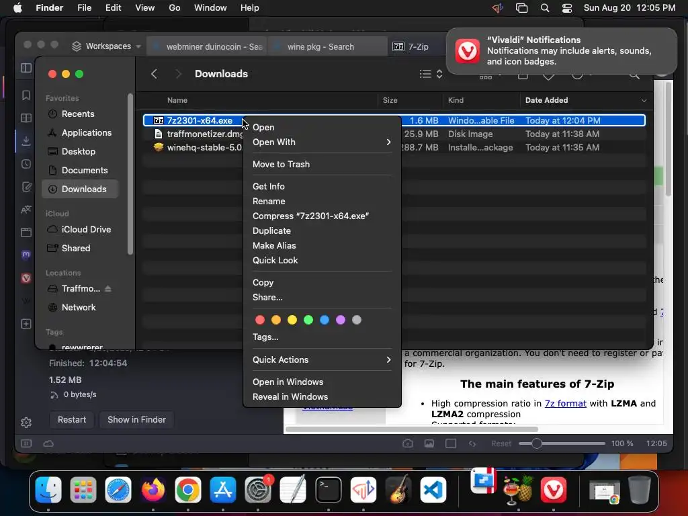Go back in Finder with the left chevron

[x=154, y=74]
